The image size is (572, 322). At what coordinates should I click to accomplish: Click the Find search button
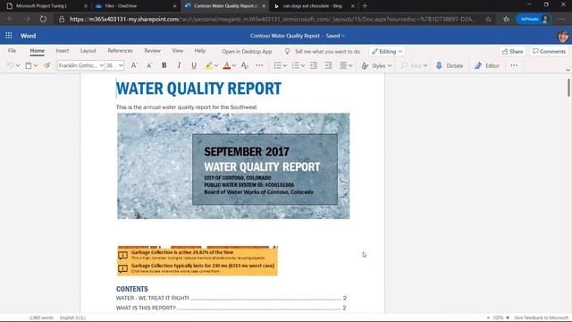[414, 65]
